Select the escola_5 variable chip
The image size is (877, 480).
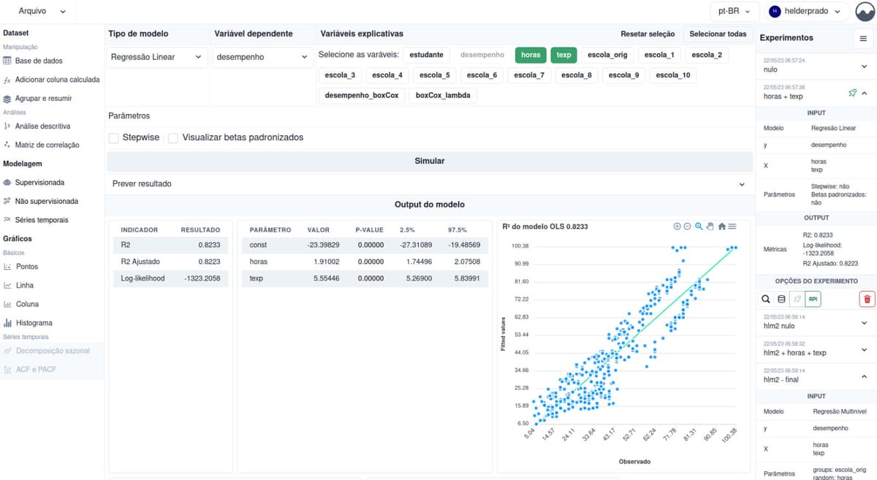pyautogui.click(x=434, y=75)
